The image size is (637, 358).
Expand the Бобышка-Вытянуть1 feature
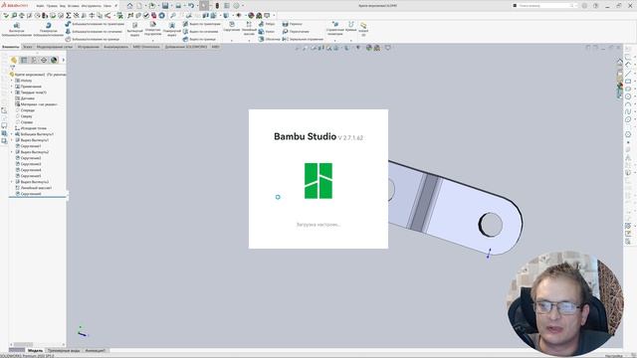12,134
